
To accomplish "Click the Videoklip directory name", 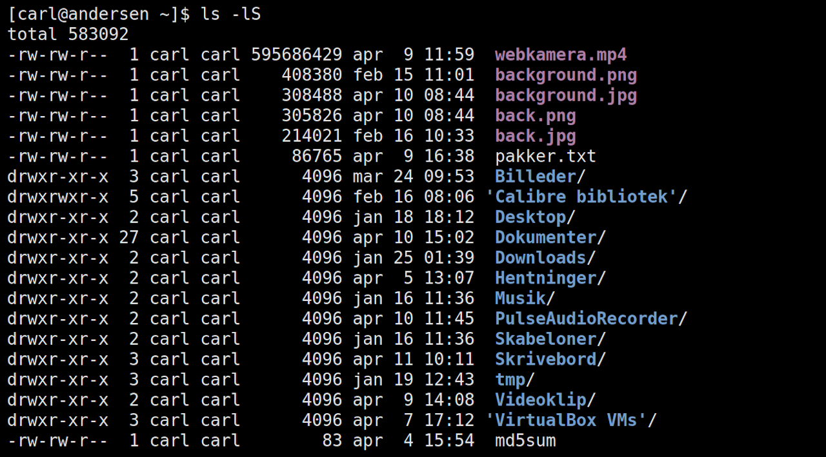I will (540, 400).
